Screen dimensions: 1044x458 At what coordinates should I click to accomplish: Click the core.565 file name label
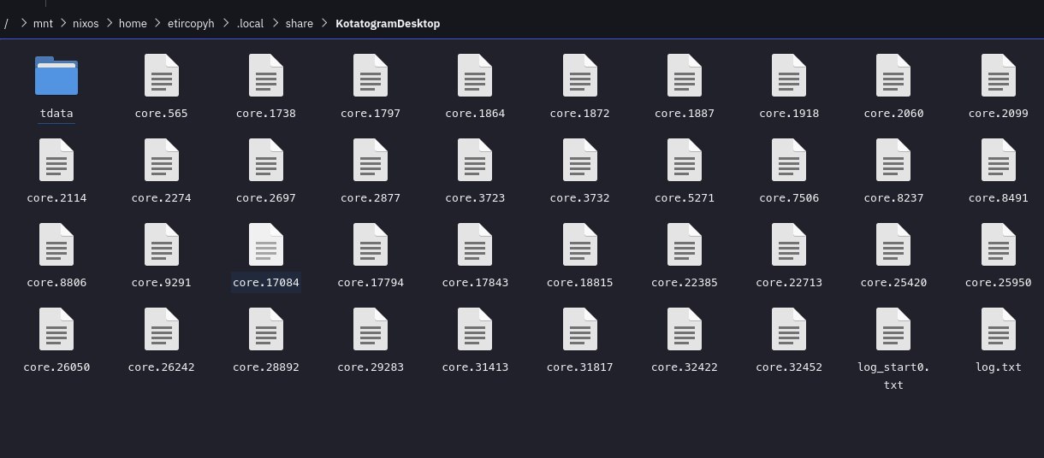(161, 113)
